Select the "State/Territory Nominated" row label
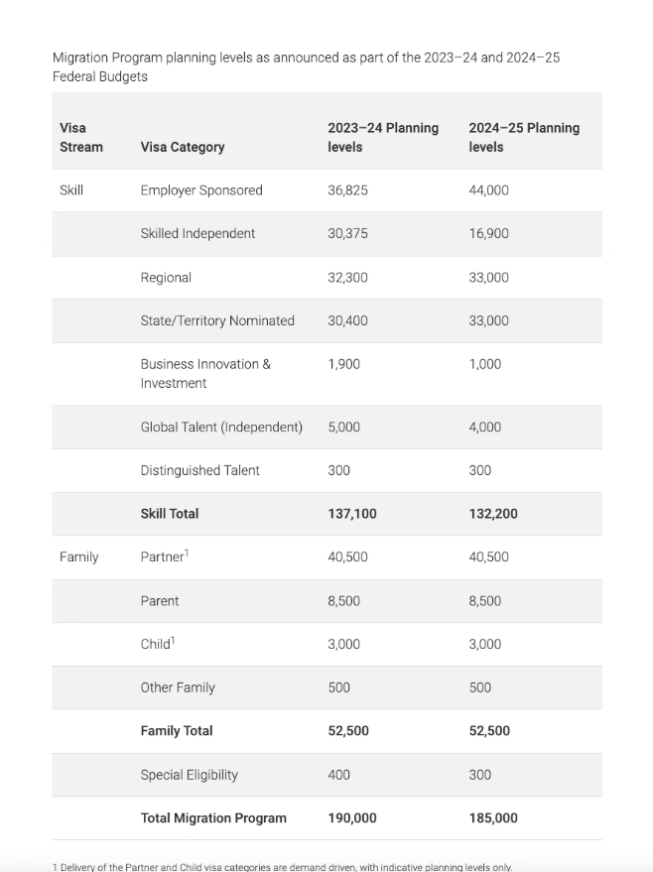Viewport: 653px width, 872px height. [x=217, y=321]
